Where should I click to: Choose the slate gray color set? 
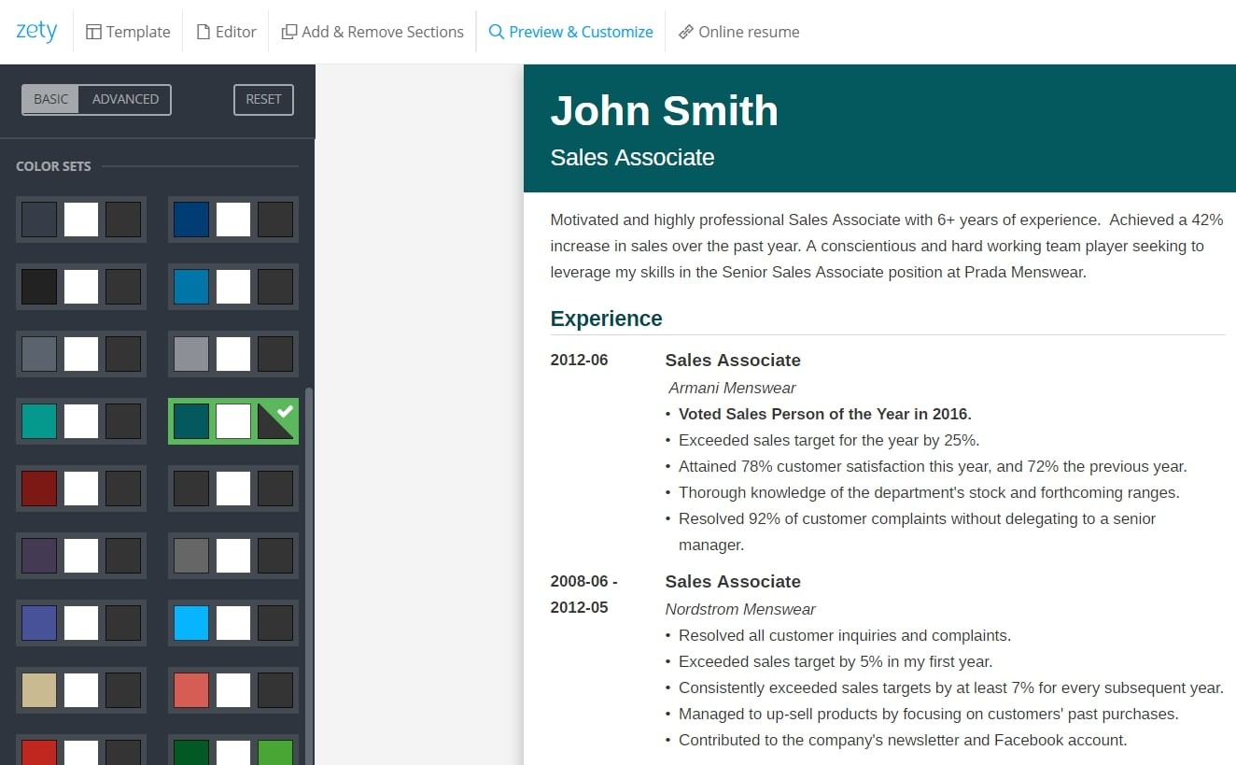81,220
